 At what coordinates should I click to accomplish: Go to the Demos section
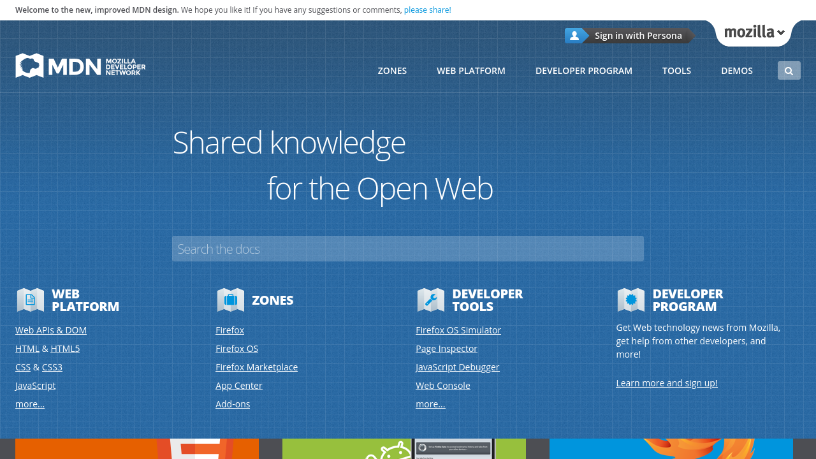[x=736, y=71]
